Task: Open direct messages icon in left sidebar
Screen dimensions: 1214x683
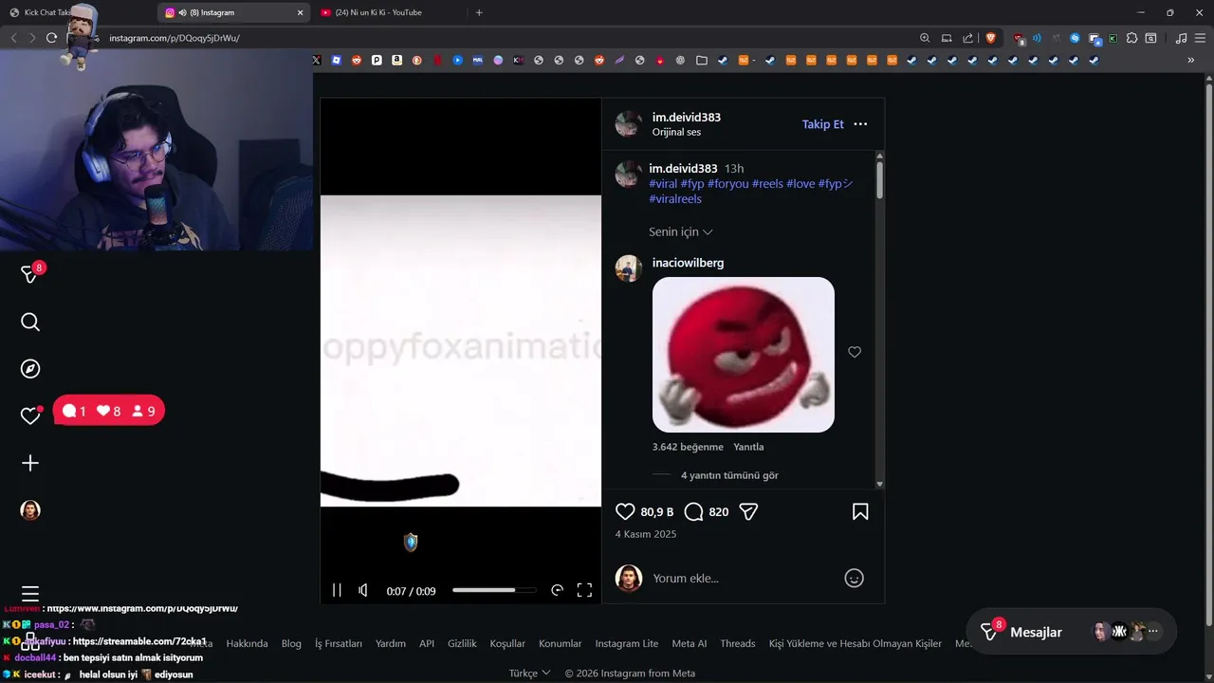Action: [31, 273]
